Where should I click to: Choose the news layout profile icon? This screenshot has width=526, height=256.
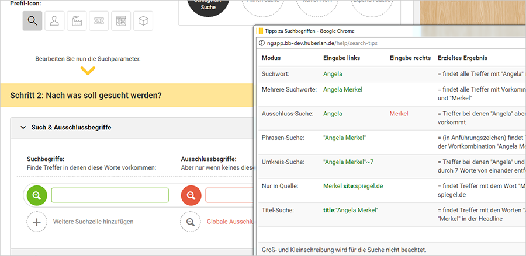coord(121,20)
